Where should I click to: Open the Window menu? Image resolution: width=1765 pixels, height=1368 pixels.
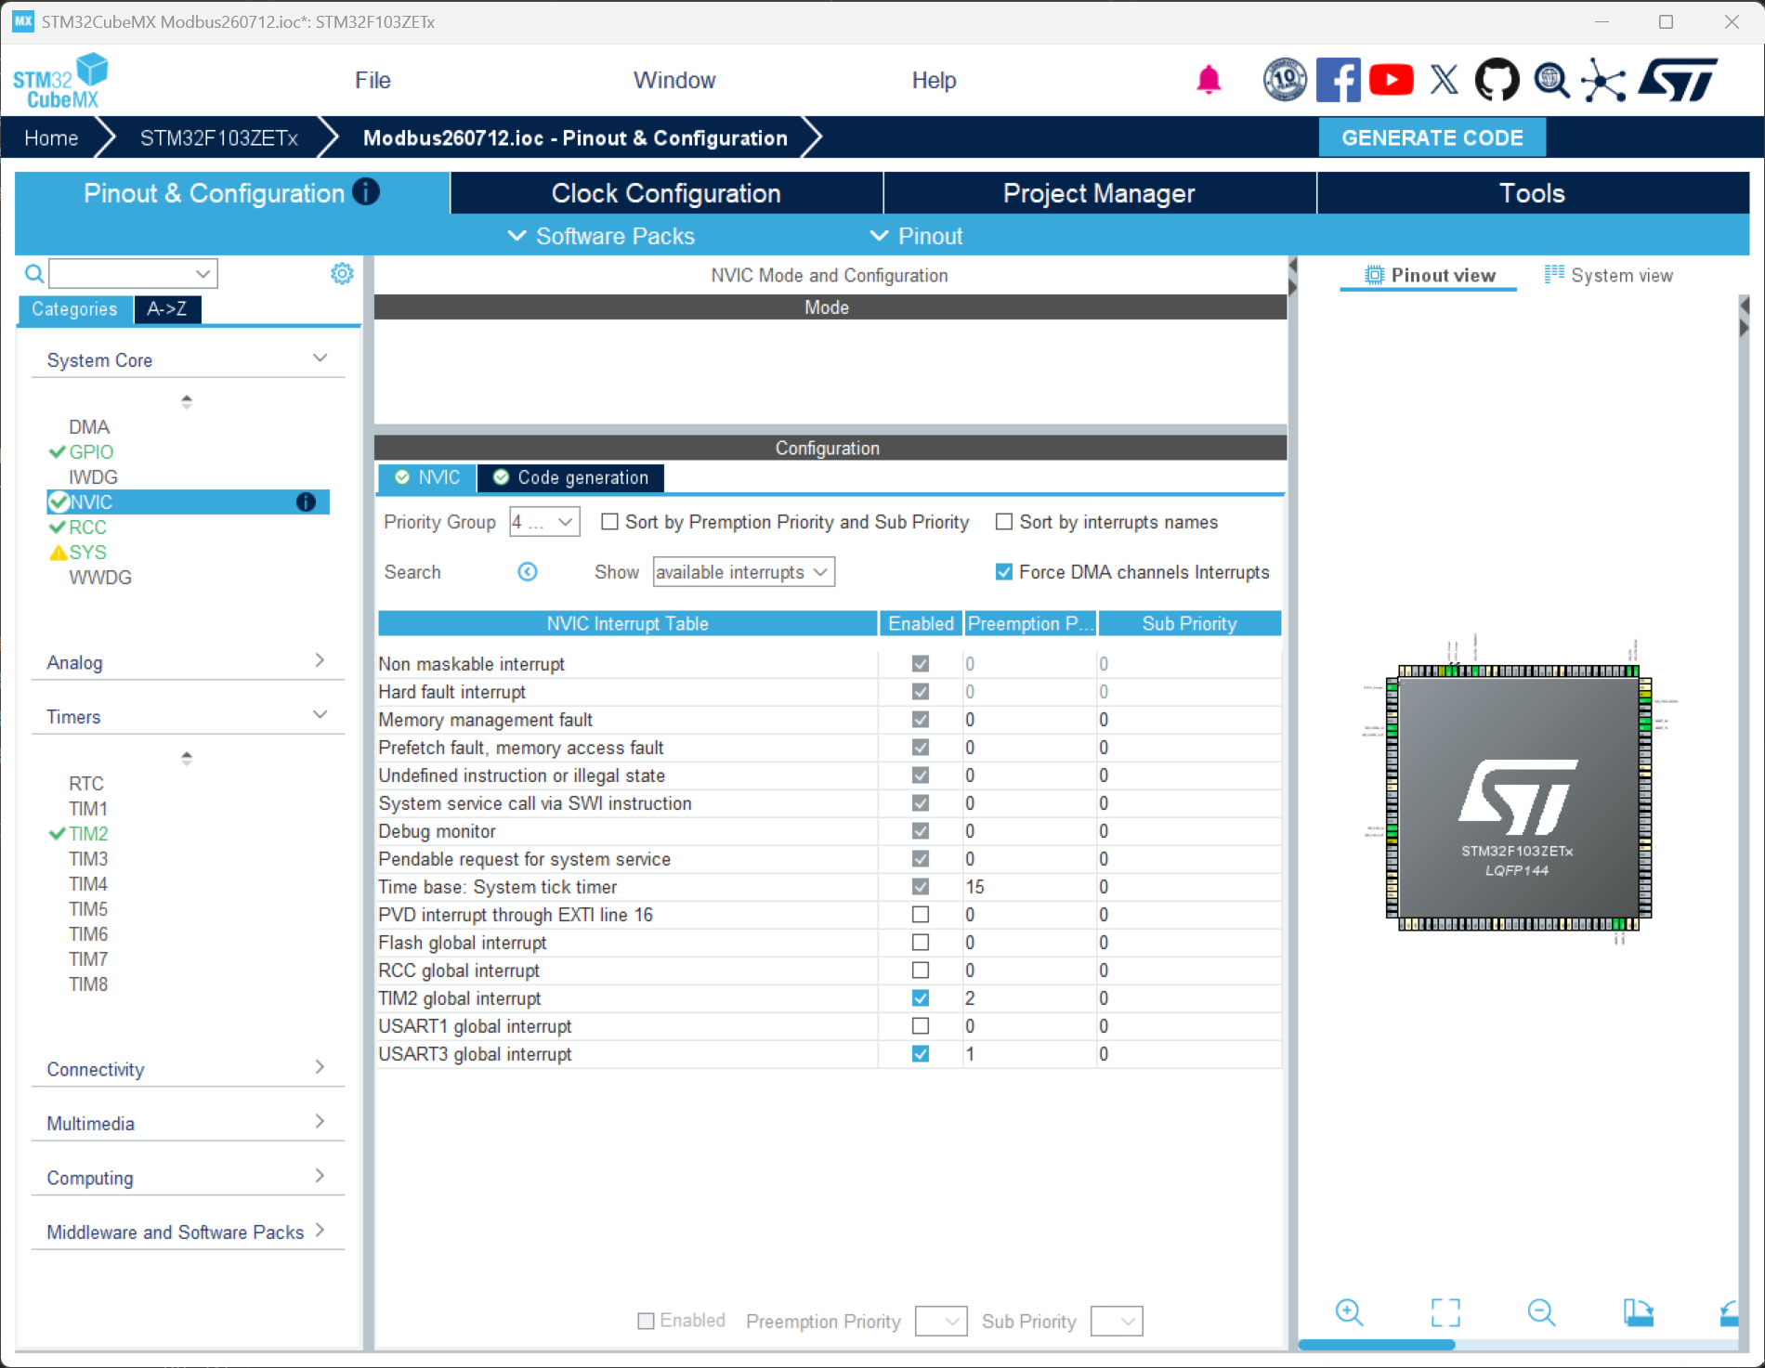point(674,81)
